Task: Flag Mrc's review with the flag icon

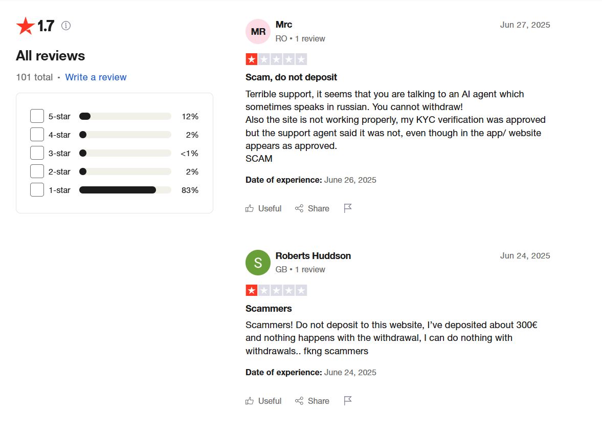Action: 348,208
